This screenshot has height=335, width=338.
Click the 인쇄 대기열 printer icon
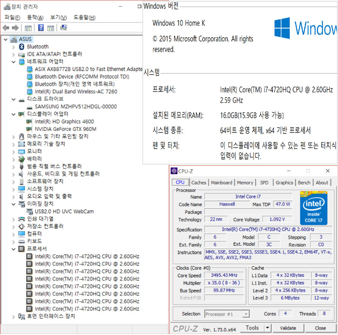[x=21, y=219]
